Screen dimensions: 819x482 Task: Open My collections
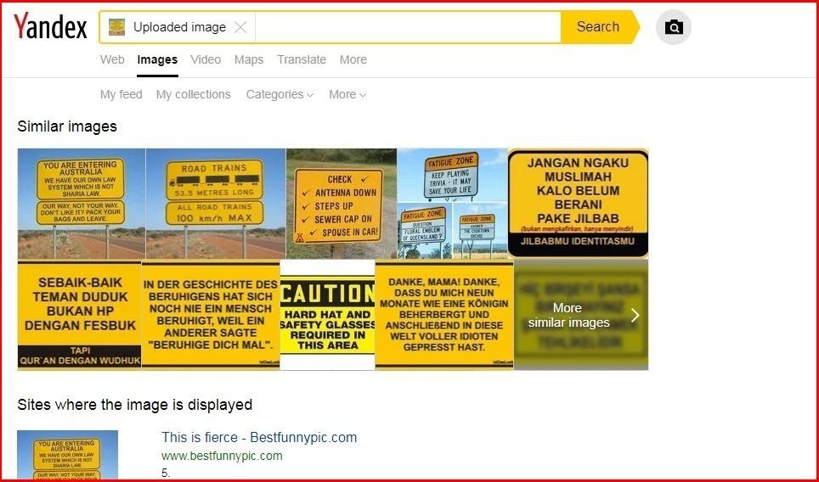point(193,94)
